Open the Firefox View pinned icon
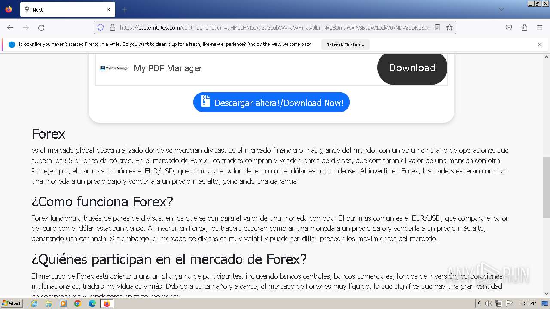550x309 pixels. pos(9,9)
